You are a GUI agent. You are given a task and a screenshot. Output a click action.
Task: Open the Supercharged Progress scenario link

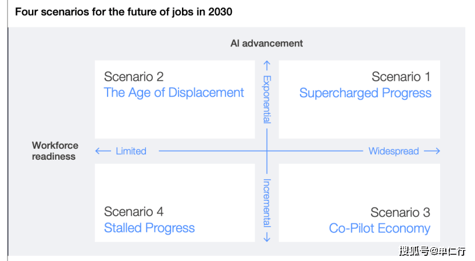tap(365, 93)
